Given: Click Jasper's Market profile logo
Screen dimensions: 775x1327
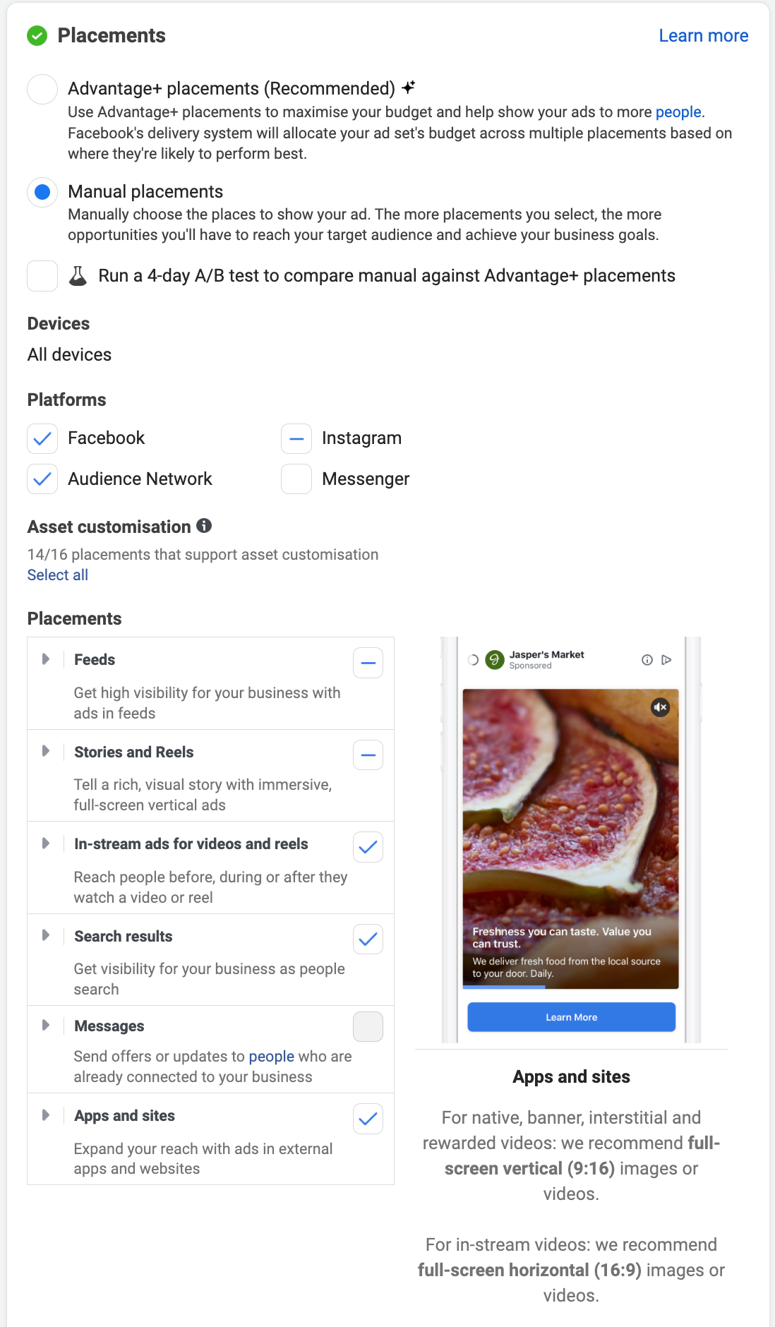Looking at the screenshot, I should (x=495, y=660).
